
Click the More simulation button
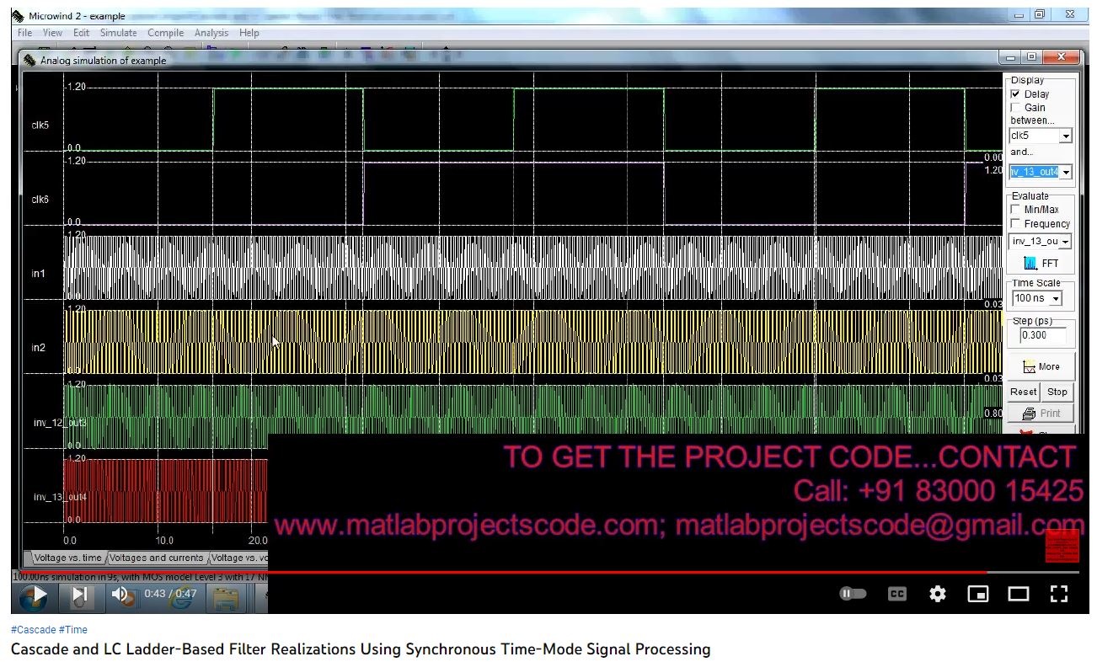(1041, 366)
